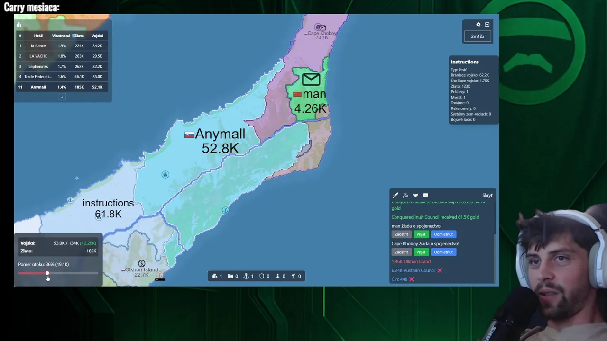This screenshot has width=607, height=341.
Task: Sort leaderboard by Vlastnené column
Action: [61, 36]
